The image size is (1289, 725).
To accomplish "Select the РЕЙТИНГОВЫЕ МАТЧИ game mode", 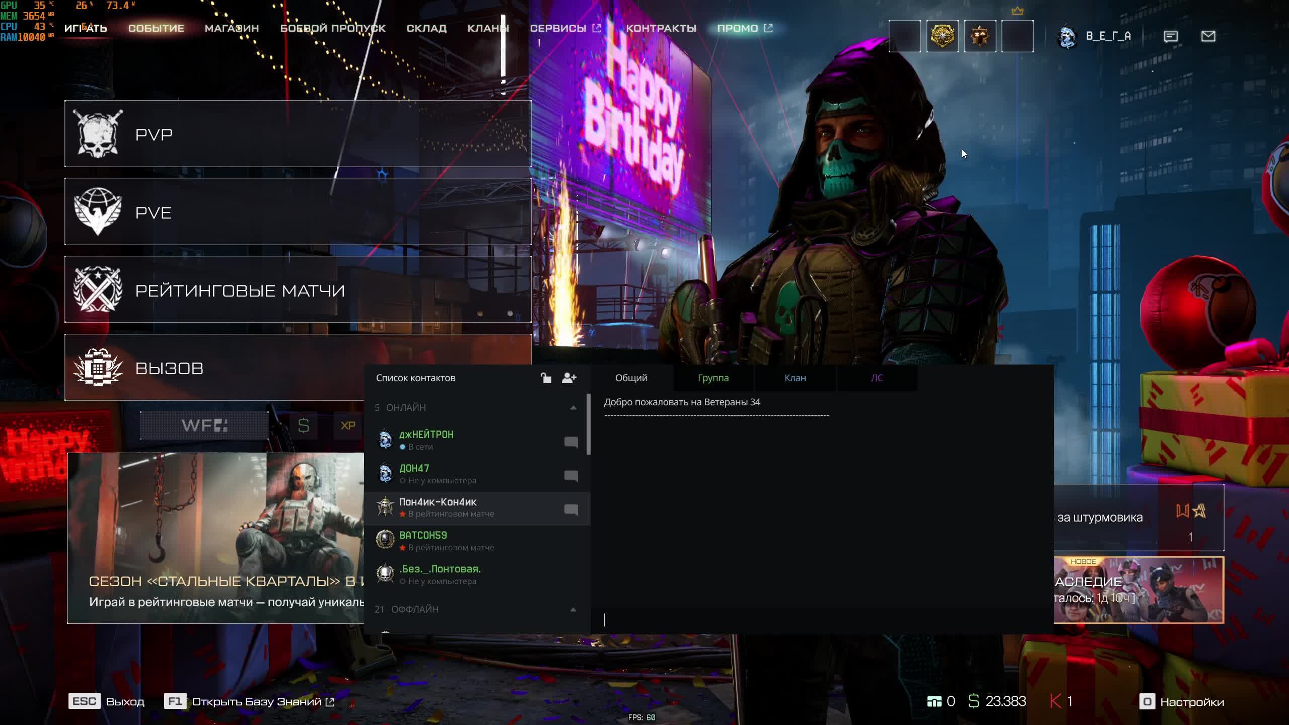I will (x=298, y=290).
